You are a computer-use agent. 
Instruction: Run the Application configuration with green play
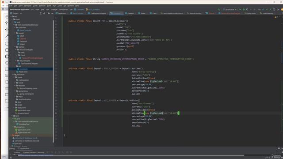point(240,9)
